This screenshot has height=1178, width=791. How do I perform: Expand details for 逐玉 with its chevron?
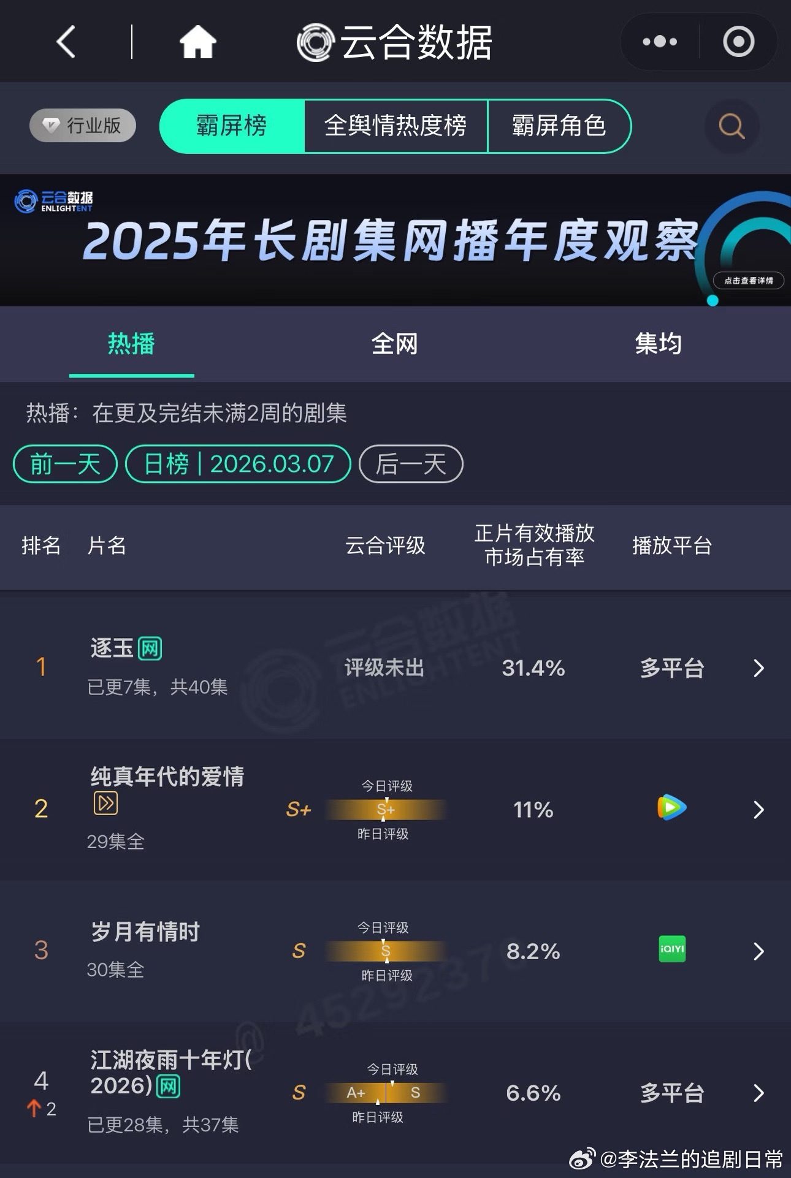point(758,669)
